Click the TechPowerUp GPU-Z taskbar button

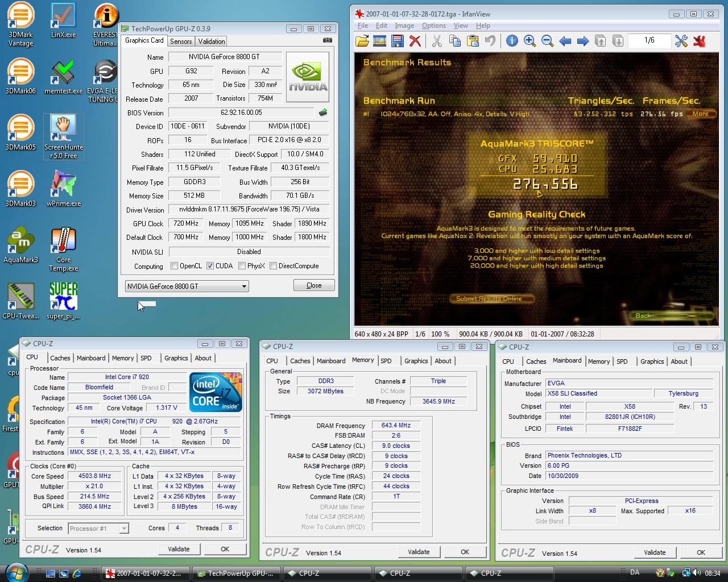[236, 573]
